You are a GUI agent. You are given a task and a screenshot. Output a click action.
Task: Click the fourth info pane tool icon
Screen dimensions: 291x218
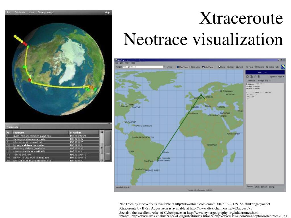pos(259,76)
